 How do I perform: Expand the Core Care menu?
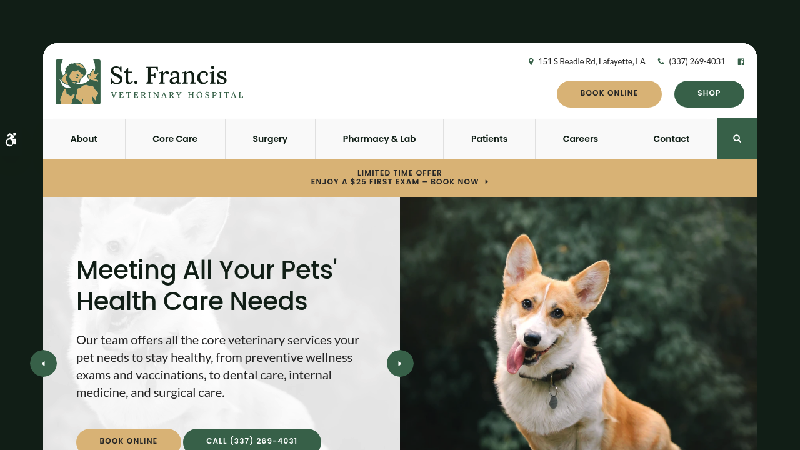(175, 139)
